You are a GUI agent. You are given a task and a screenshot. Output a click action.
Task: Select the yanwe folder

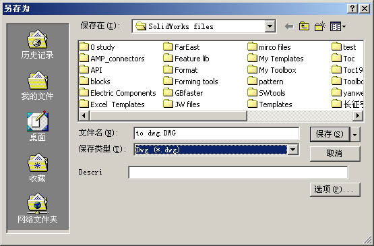pos(347,93)
